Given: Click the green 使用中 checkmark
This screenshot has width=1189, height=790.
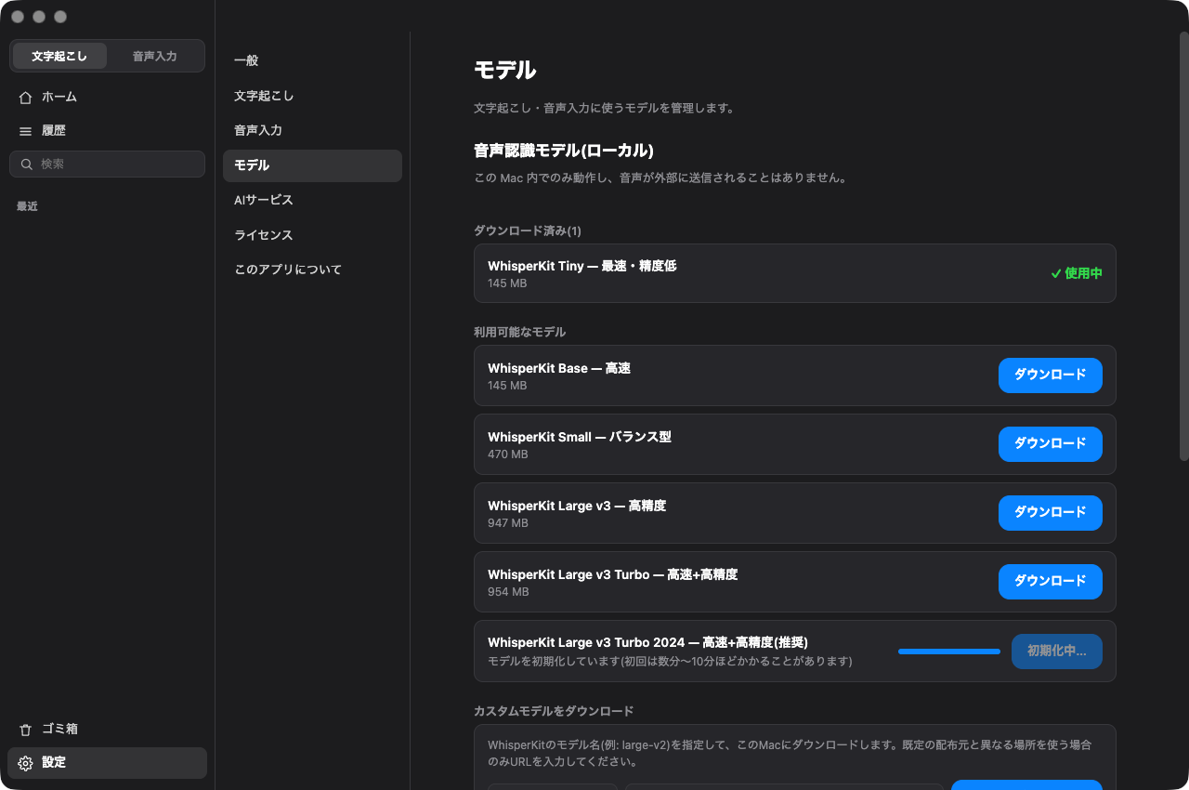Looking at the screenshot, I should [1056, 274].
